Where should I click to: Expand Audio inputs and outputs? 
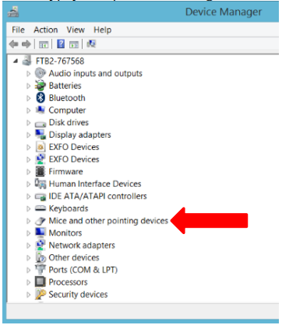[28, 74]
